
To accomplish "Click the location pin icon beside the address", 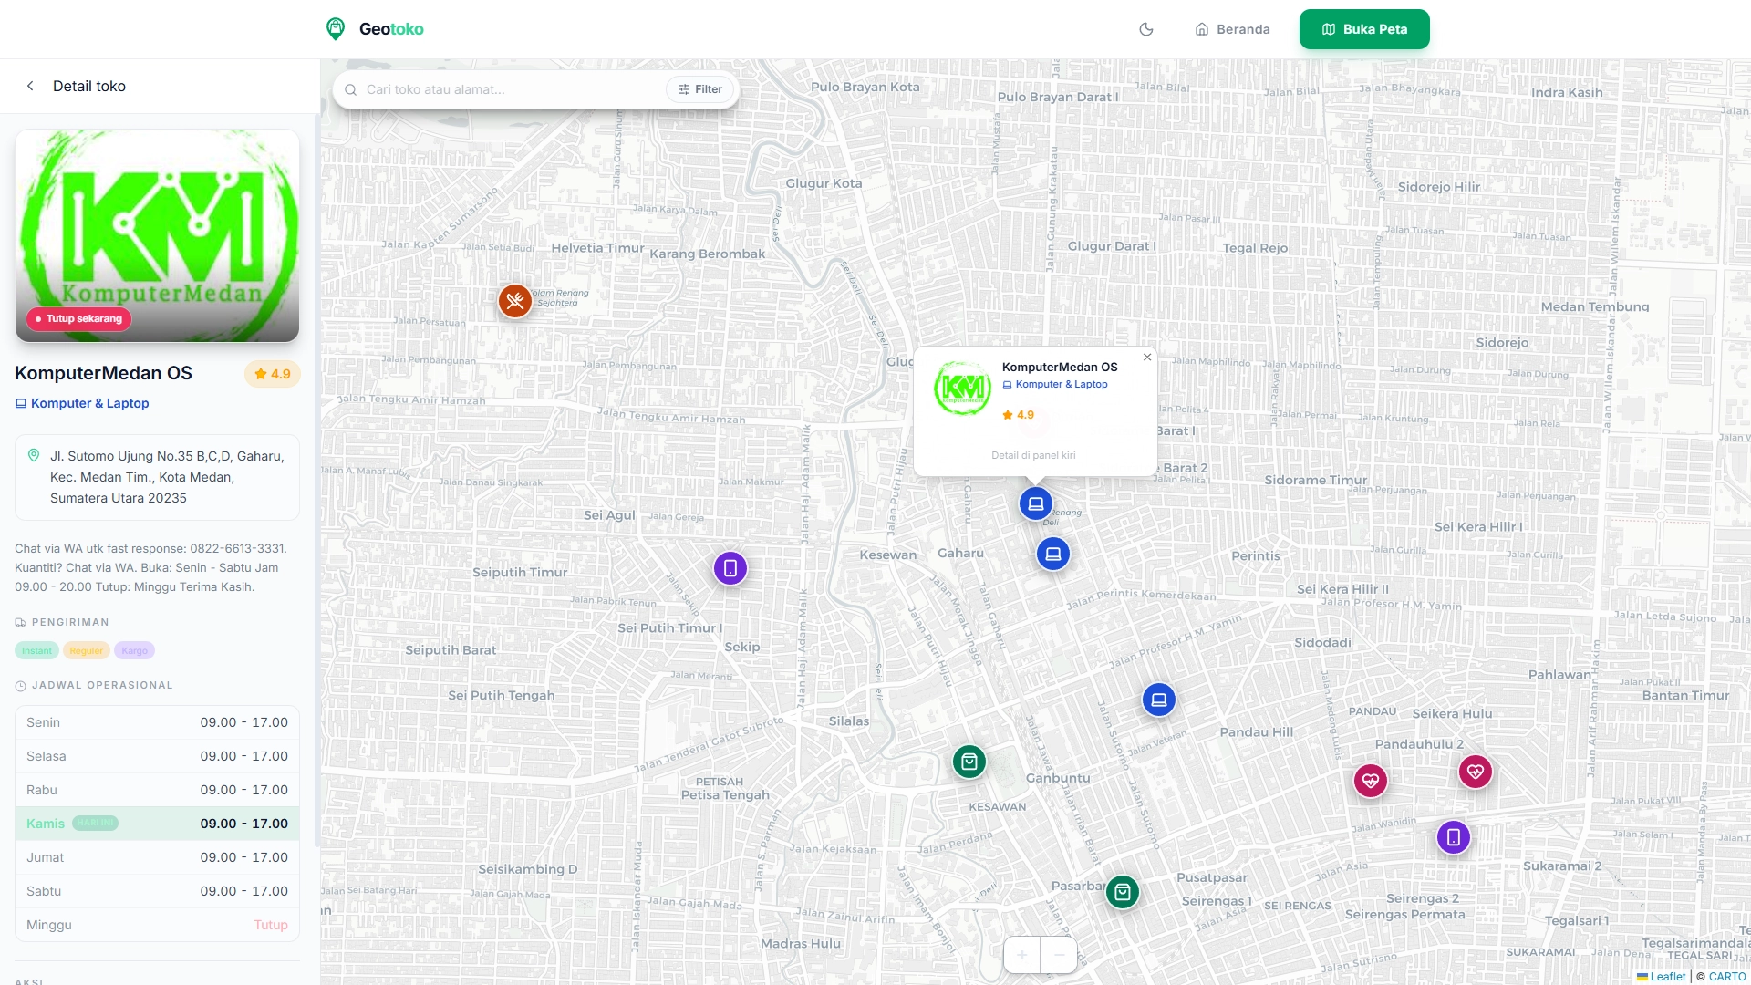I will point(34,455).
